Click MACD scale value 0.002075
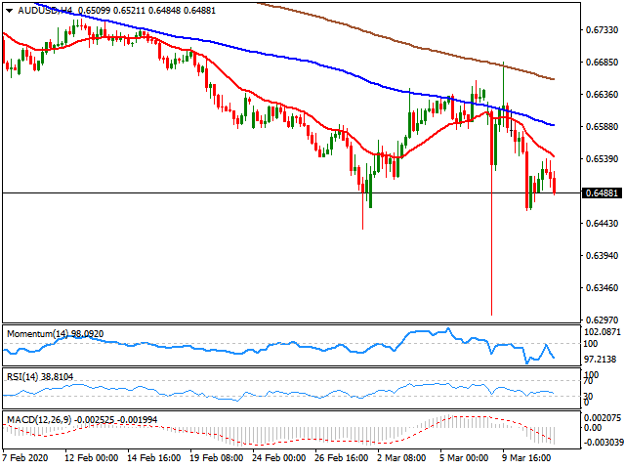Screen dimensions: 625x469 (x=603, y=418)
